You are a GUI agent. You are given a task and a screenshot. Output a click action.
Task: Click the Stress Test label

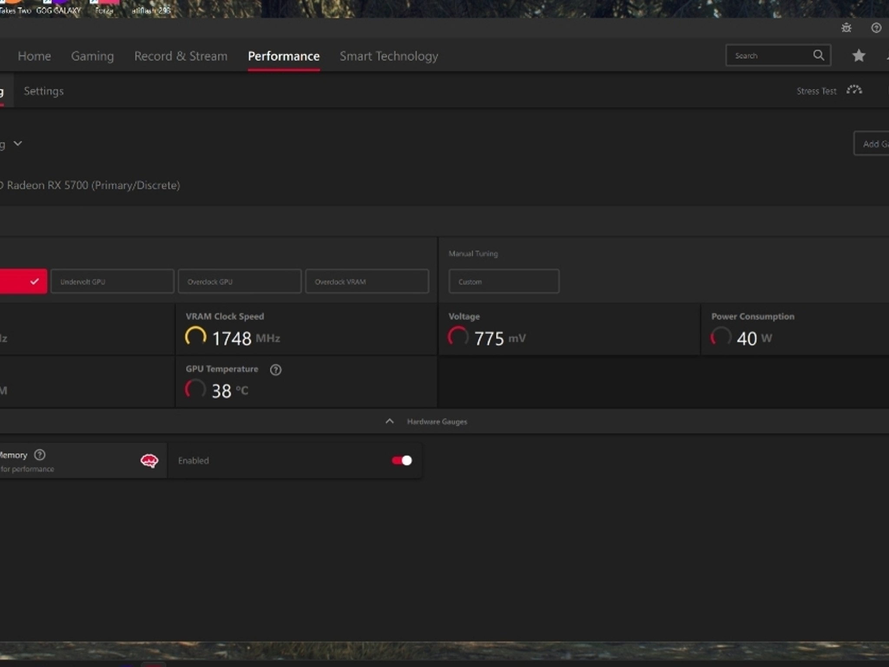817,91
